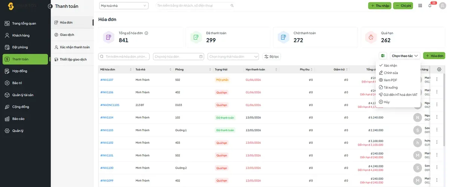Open the Mọi toà nhà building dropdown
Screen dimensions: 449x187
click(x=124, y=6)
